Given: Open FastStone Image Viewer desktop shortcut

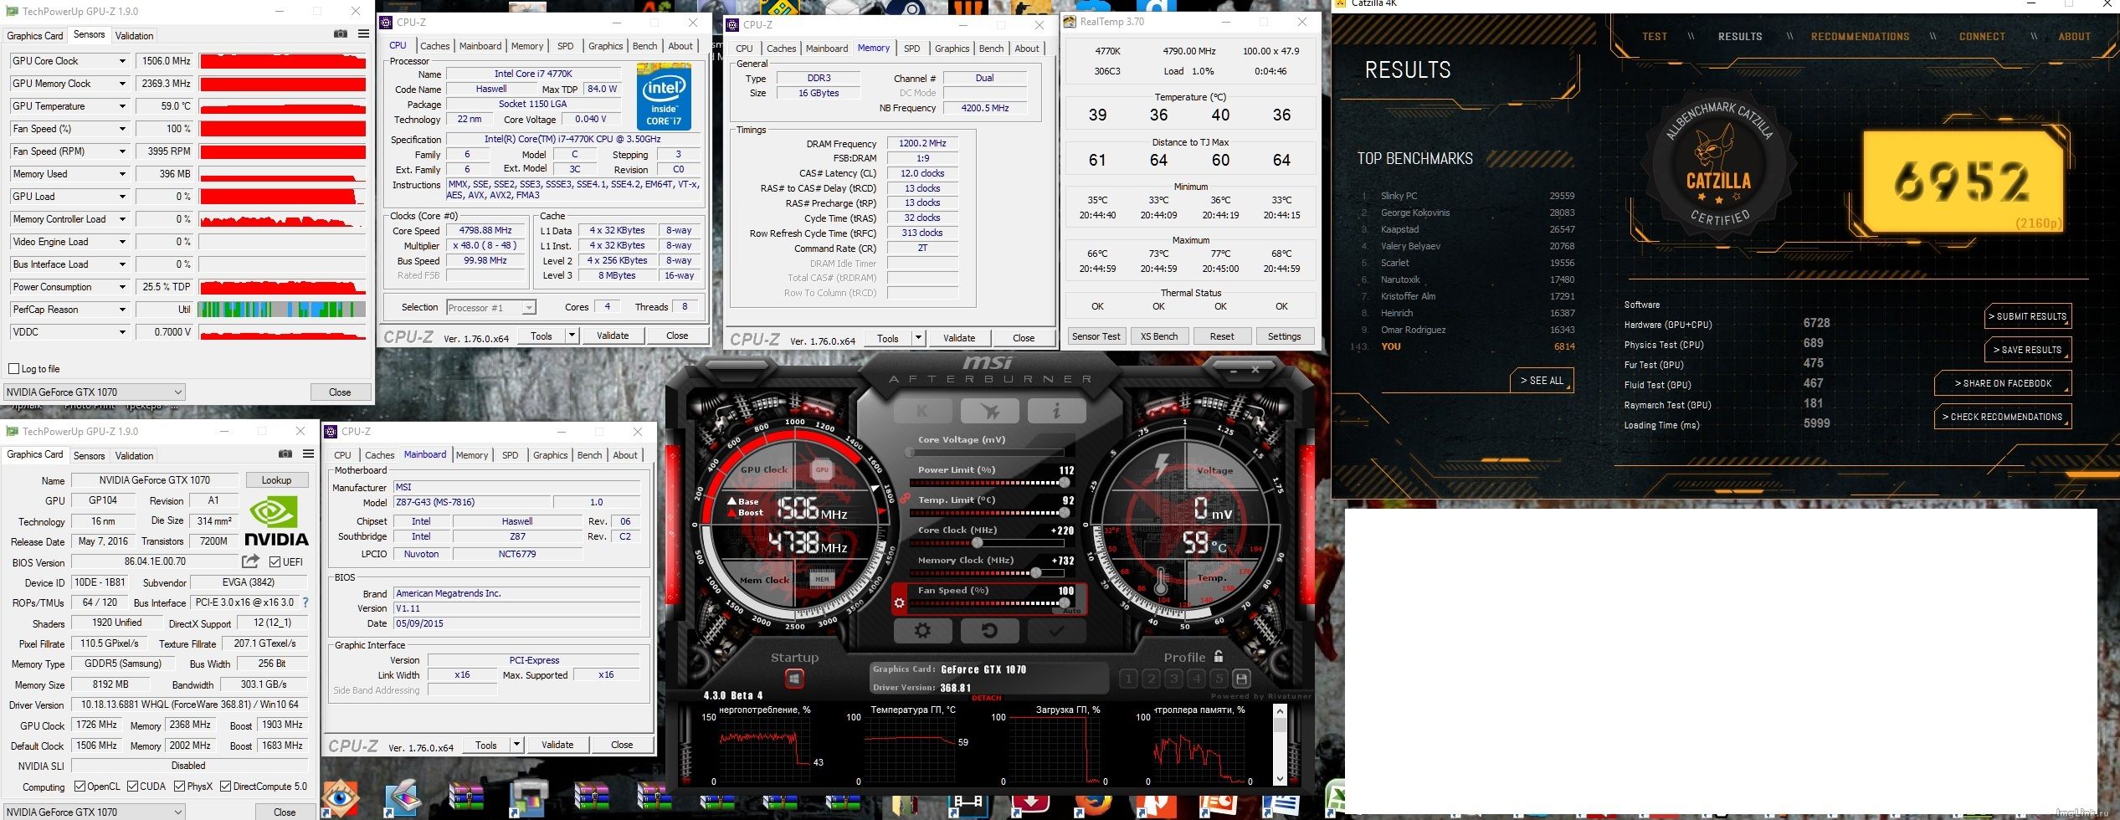Looking at the screenshot, I should click(340, 798).
